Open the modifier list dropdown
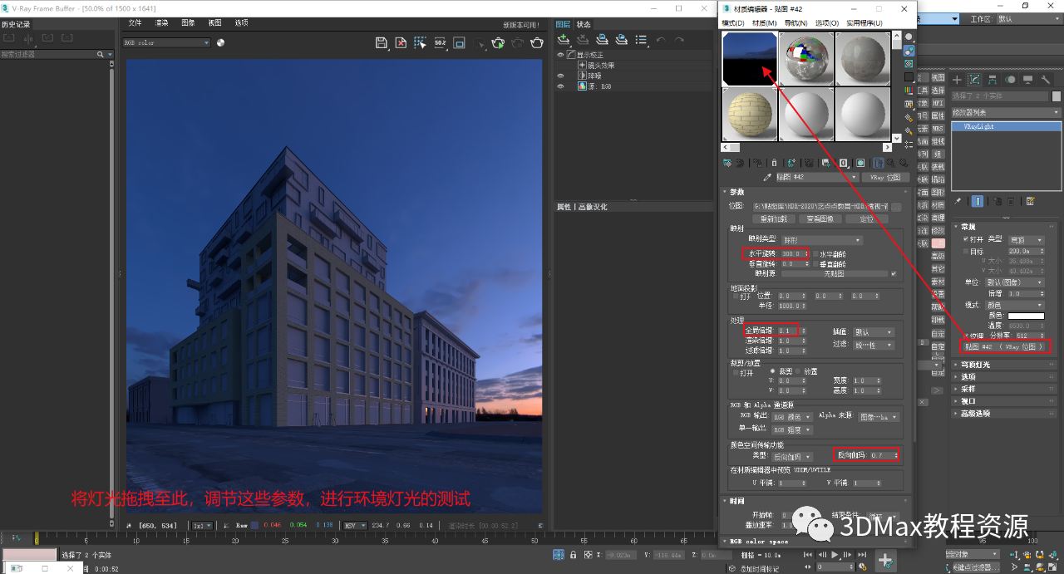The width and height of the screenshot is (1064, 574). 1004,111
